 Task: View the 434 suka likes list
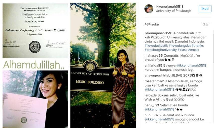[152, 24]
